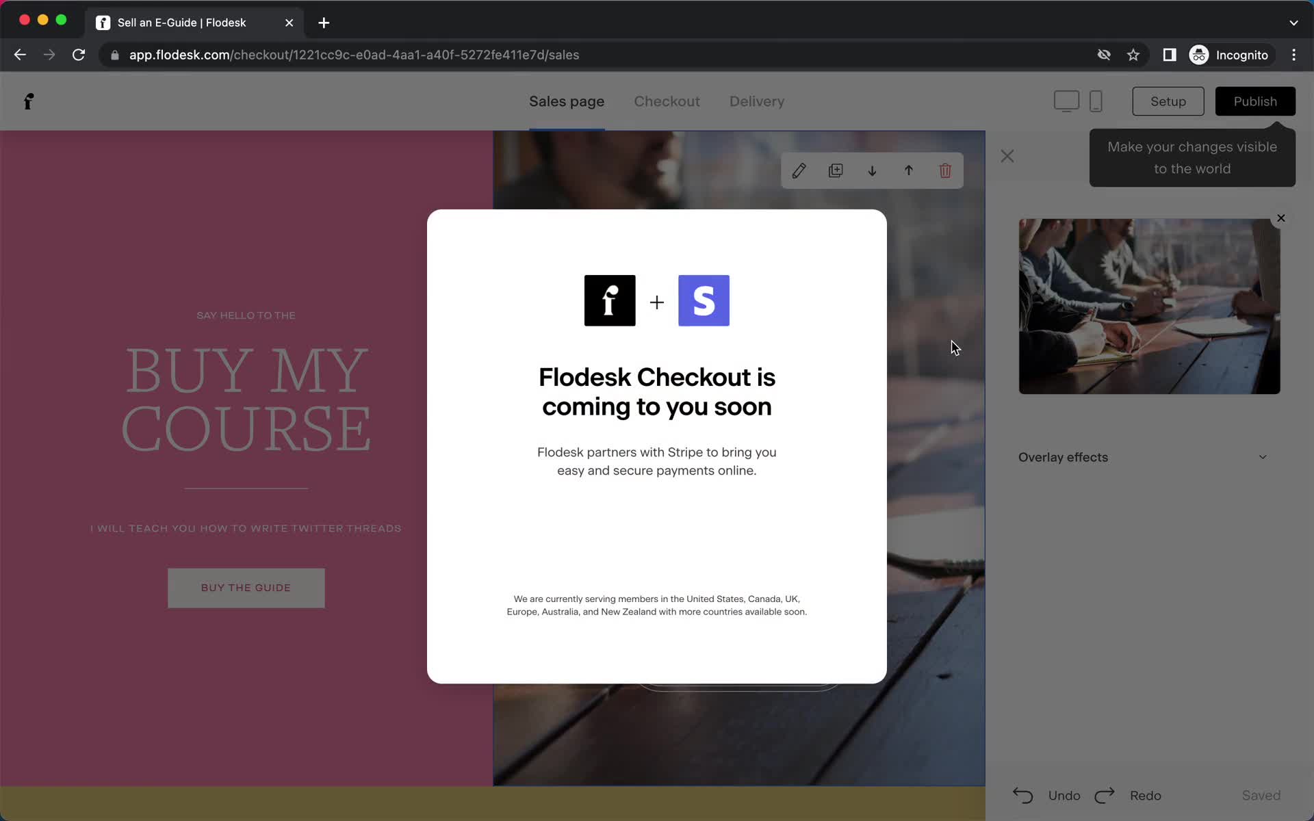Select the Sales page tab
Image resolution: width=1314 pixels, height=821 pixels.
tap(566, 101)
